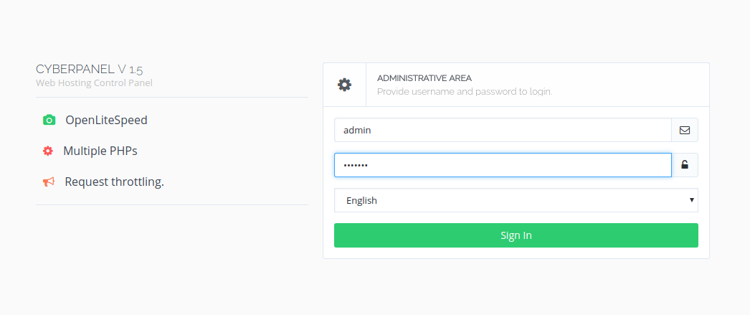Click the red cog icon for Multiple PHPs

[48, 151]
